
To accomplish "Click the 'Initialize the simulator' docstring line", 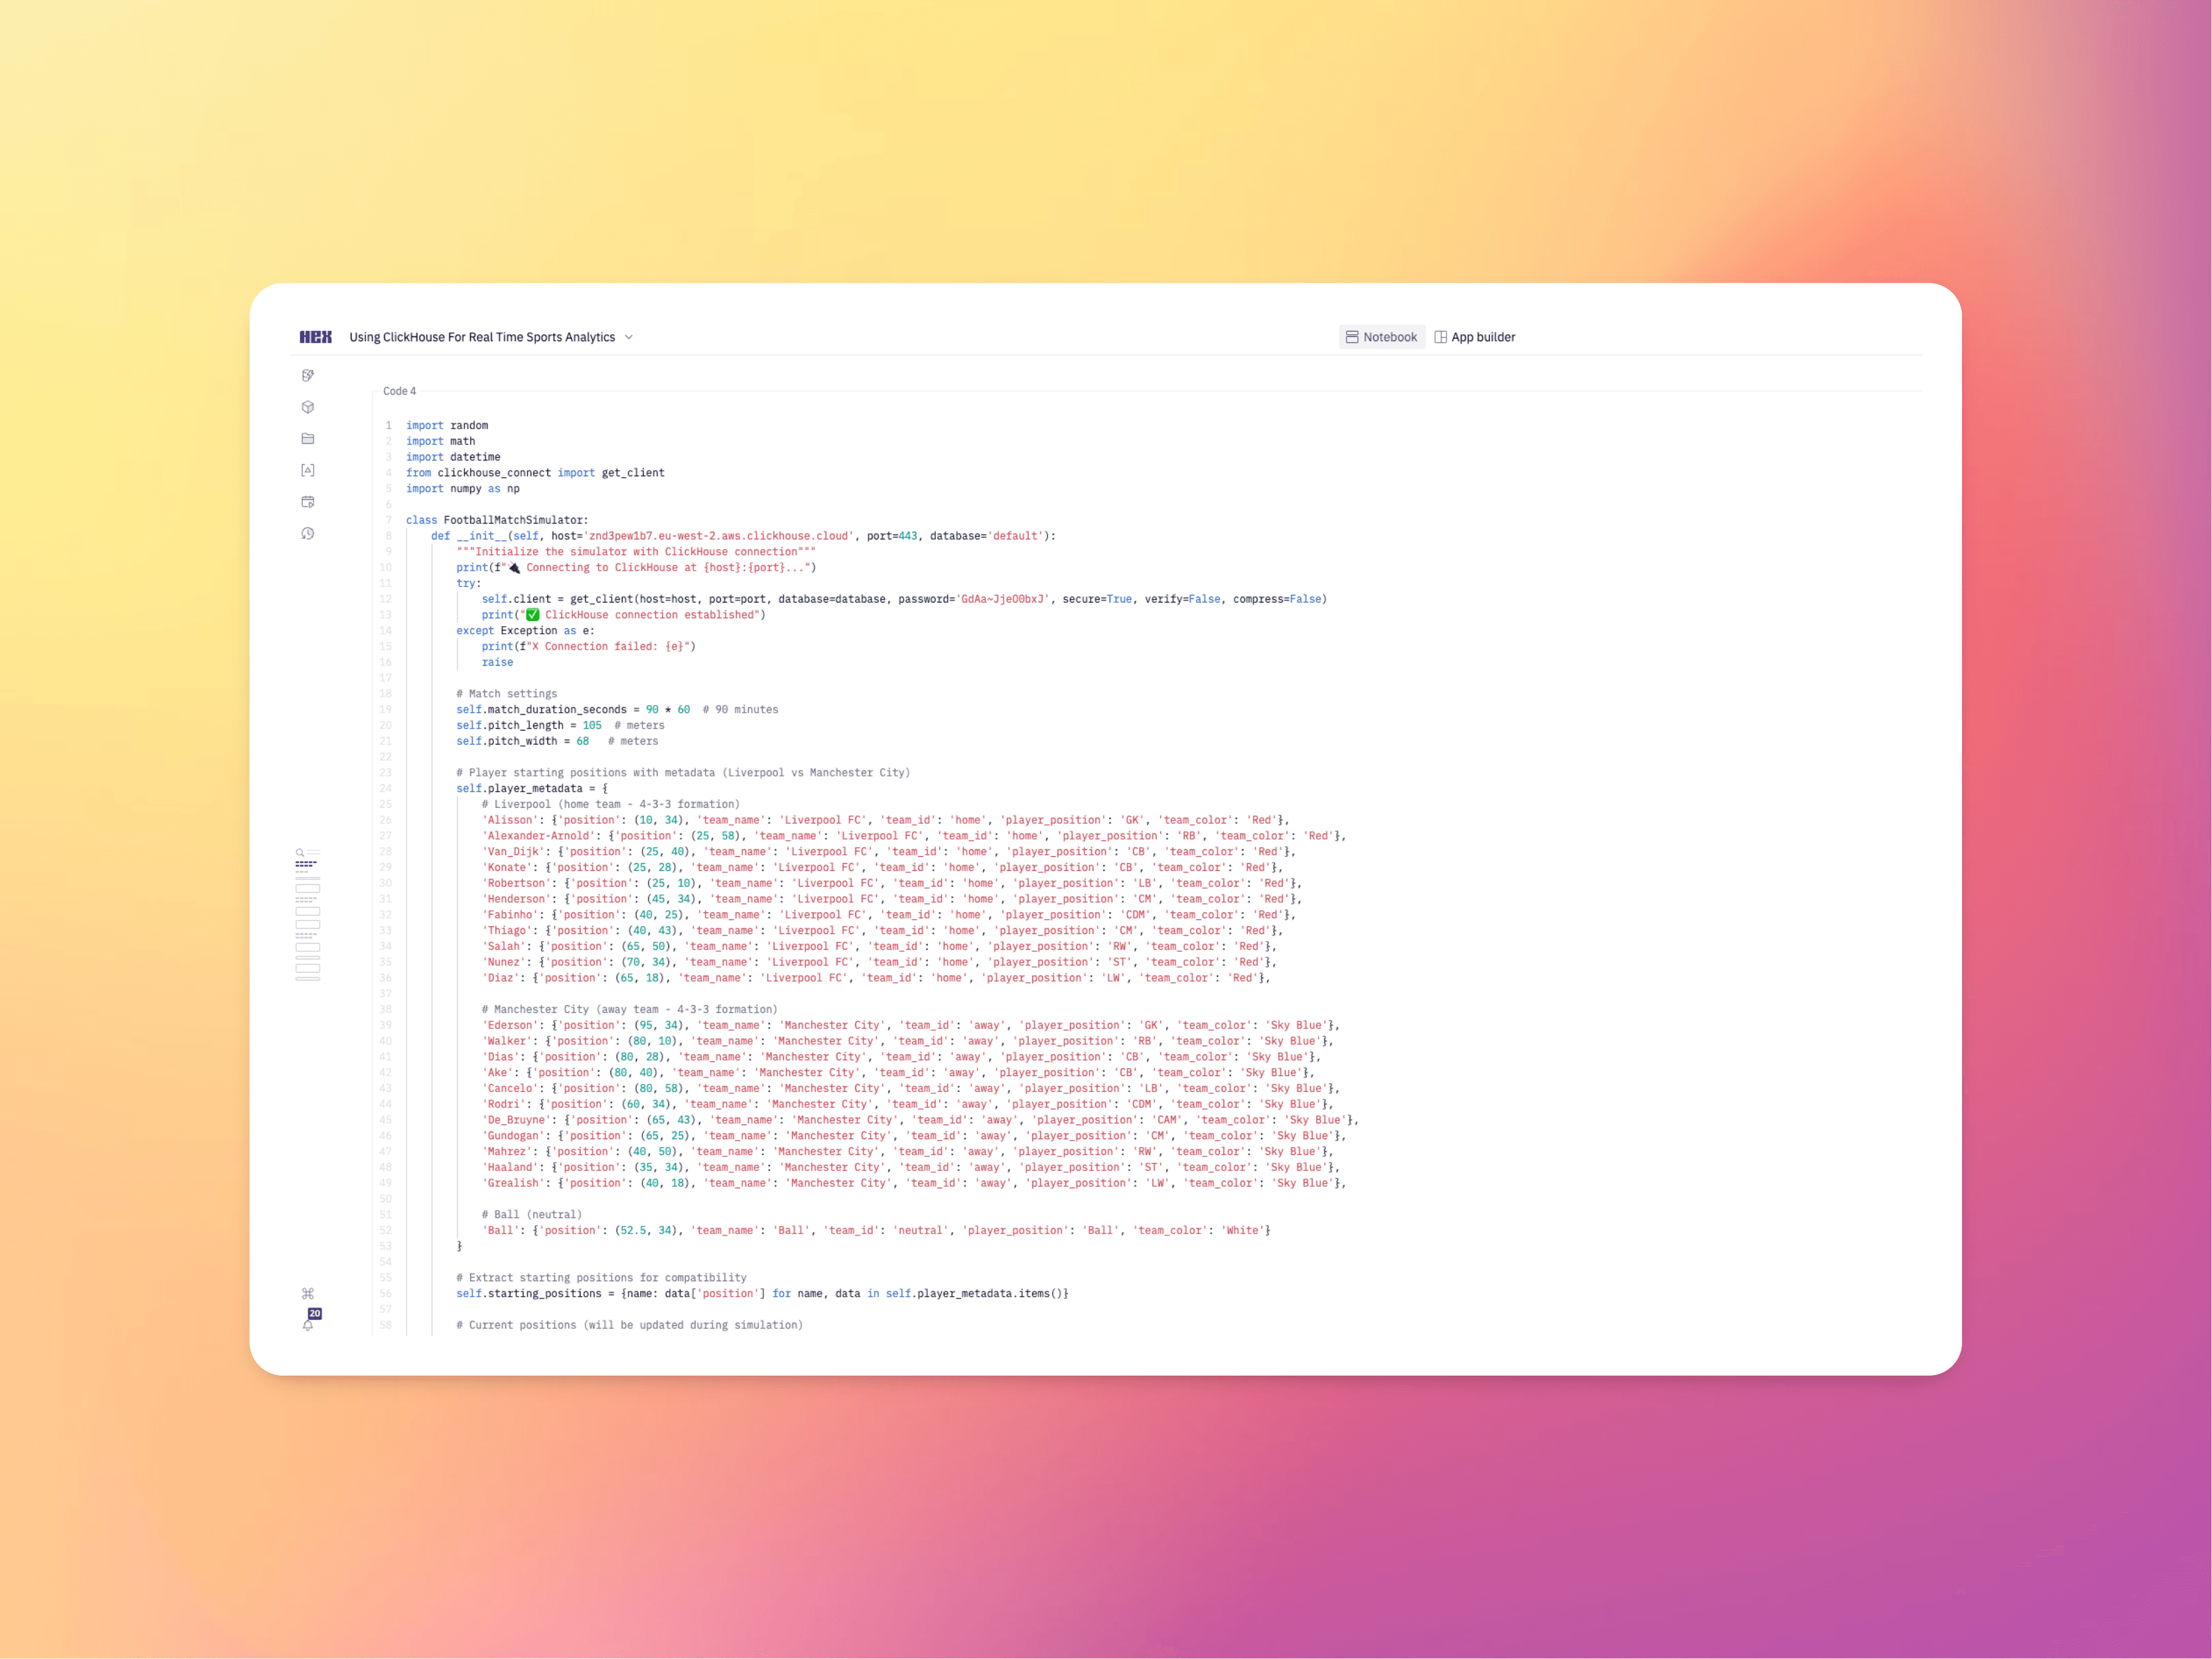I will click(x=636, y=552).
